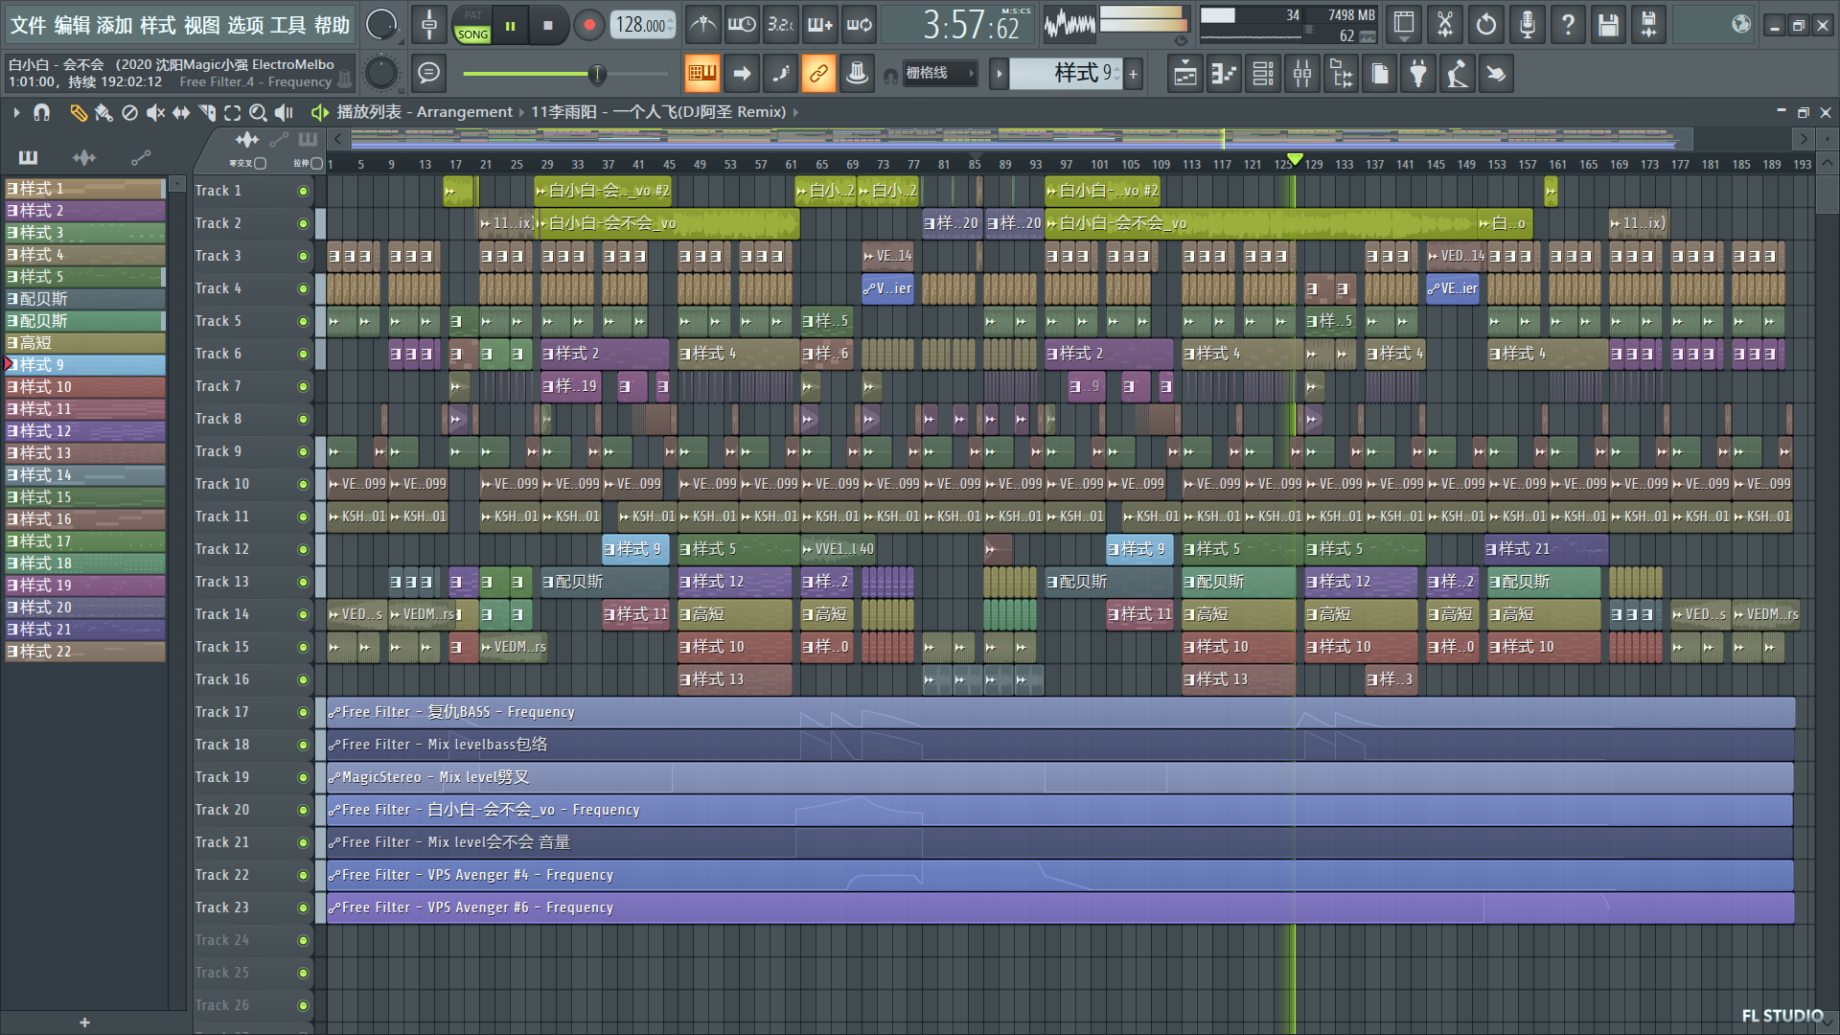Image resolution: width=1840 pixels, height=1035 pixels.
Task: Toggle step editing mode icon
Action: pos(780,73)
